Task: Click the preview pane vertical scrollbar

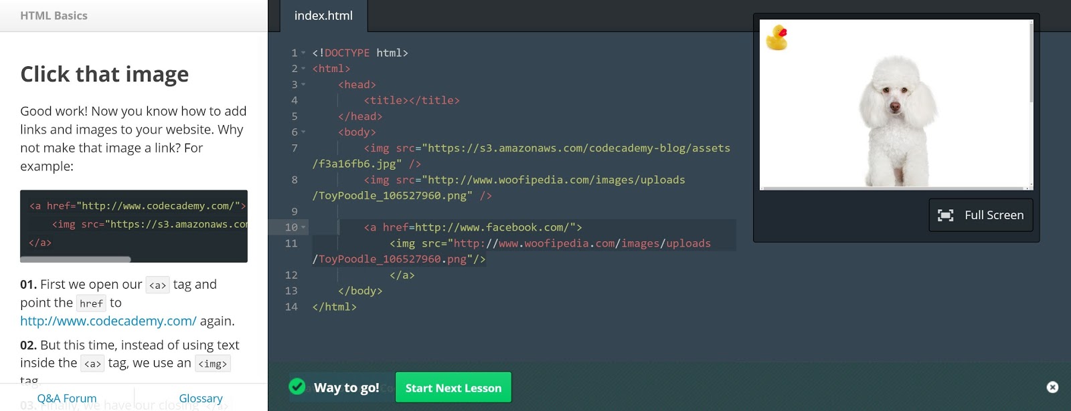Action: pyautogui.click(x=1032, y=63)
